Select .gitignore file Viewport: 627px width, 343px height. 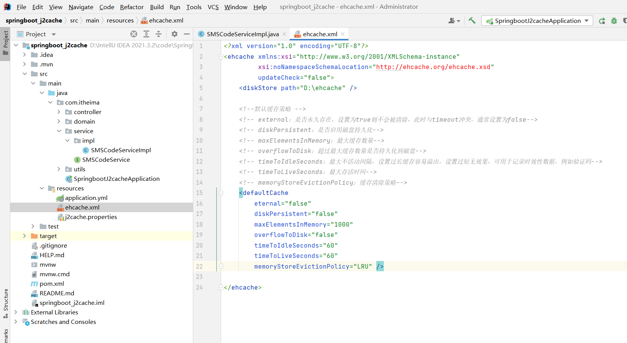(53, 245)
